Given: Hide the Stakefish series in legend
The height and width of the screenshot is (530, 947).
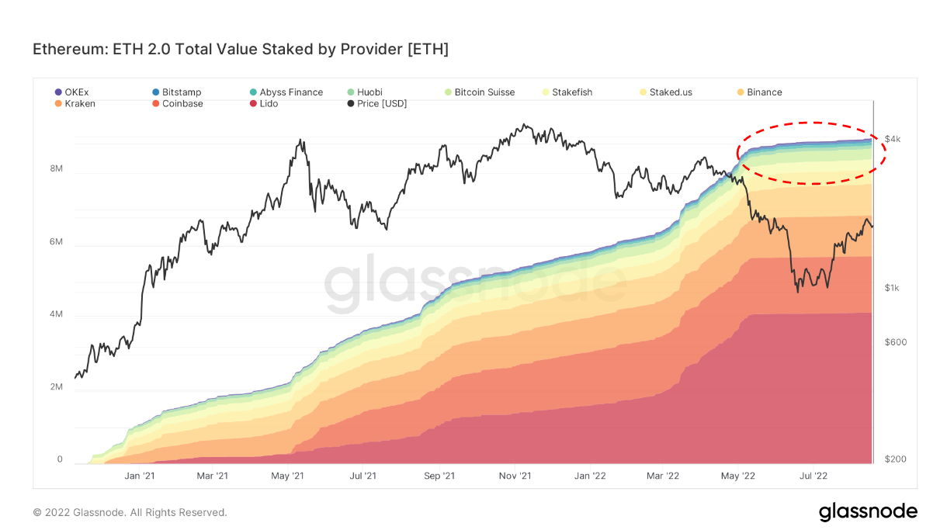Looking at the screenshot, I should point(571,92).
